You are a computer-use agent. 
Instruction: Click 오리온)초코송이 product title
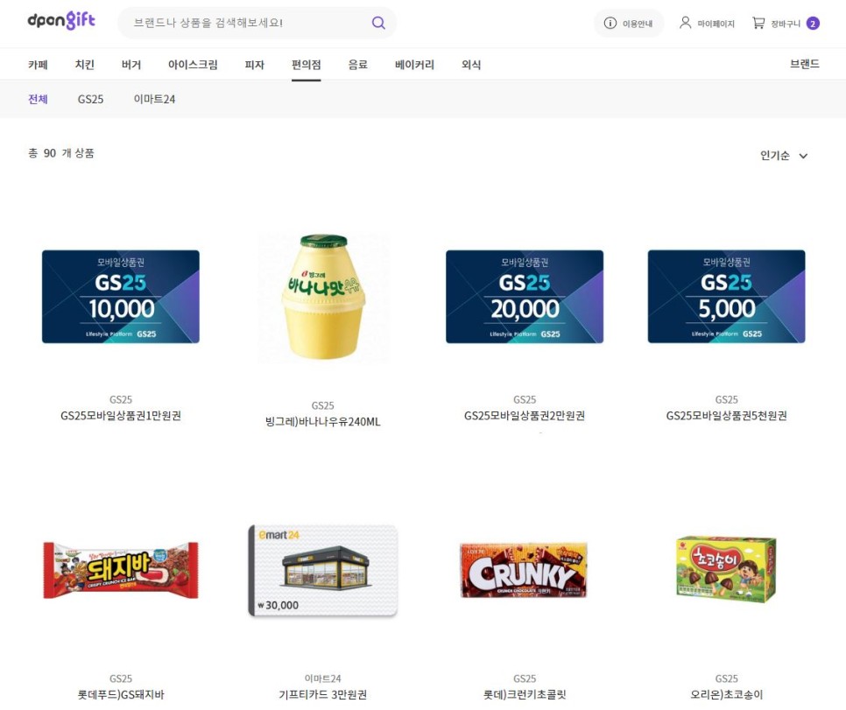pyautogui.click(x=726, y=694)
